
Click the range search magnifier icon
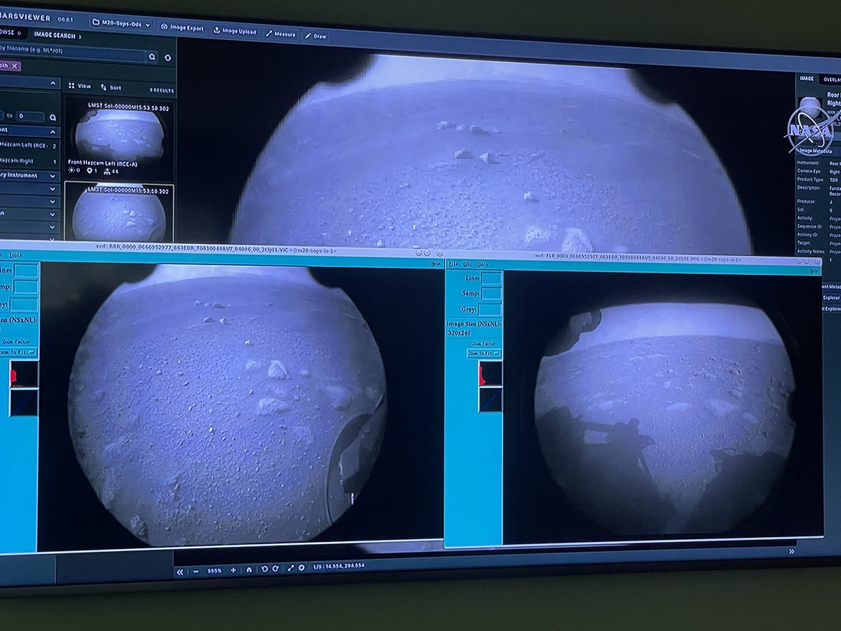click(53, 118)
